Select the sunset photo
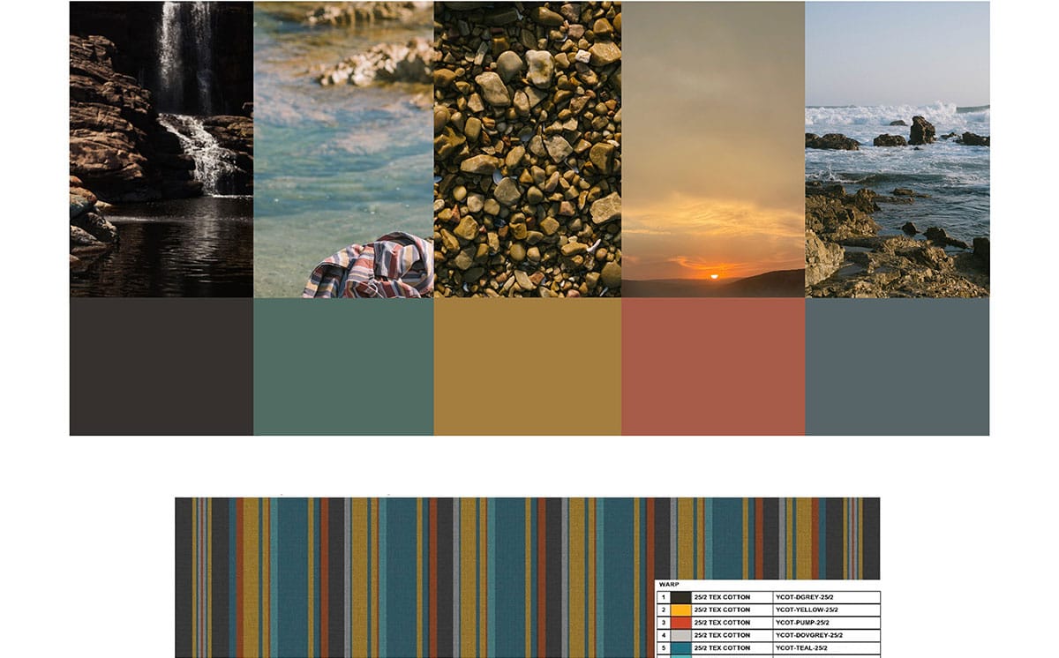1059x658 pixels. (713, 149)
